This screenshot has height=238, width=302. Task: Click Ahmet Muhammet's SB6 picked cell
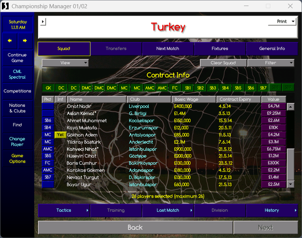(48, 121)
